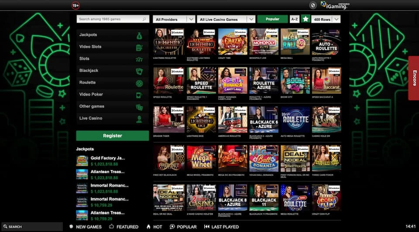Open the 400 Rows selector
419x232 pixels.
(x=326, y=19)
